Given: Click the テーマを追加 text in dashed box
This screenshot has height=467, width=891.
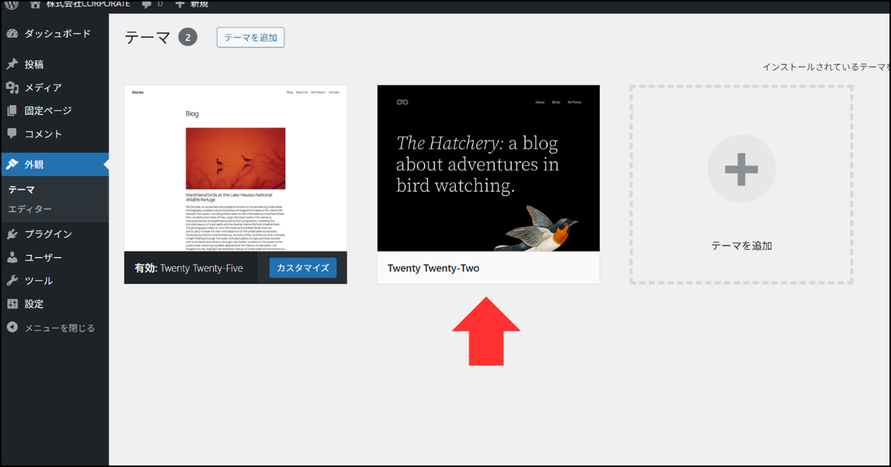Looking at the screenshot, I should pos(742,245).
